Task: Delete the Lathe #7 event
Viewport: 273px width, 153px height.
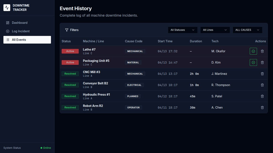Action: coord(262,51)
